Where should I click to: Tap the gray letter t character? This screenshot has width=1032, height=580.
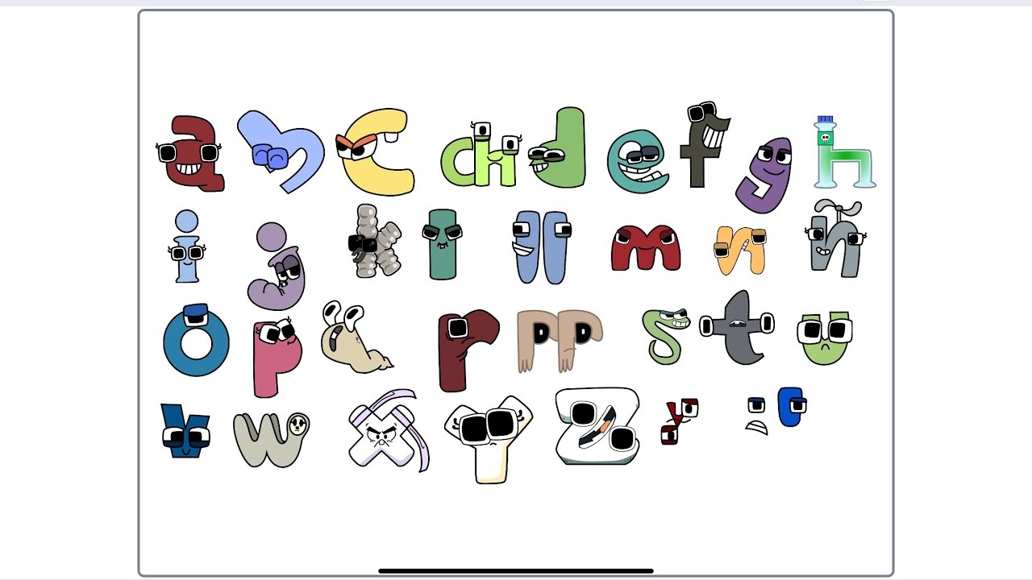coord(738,327)
